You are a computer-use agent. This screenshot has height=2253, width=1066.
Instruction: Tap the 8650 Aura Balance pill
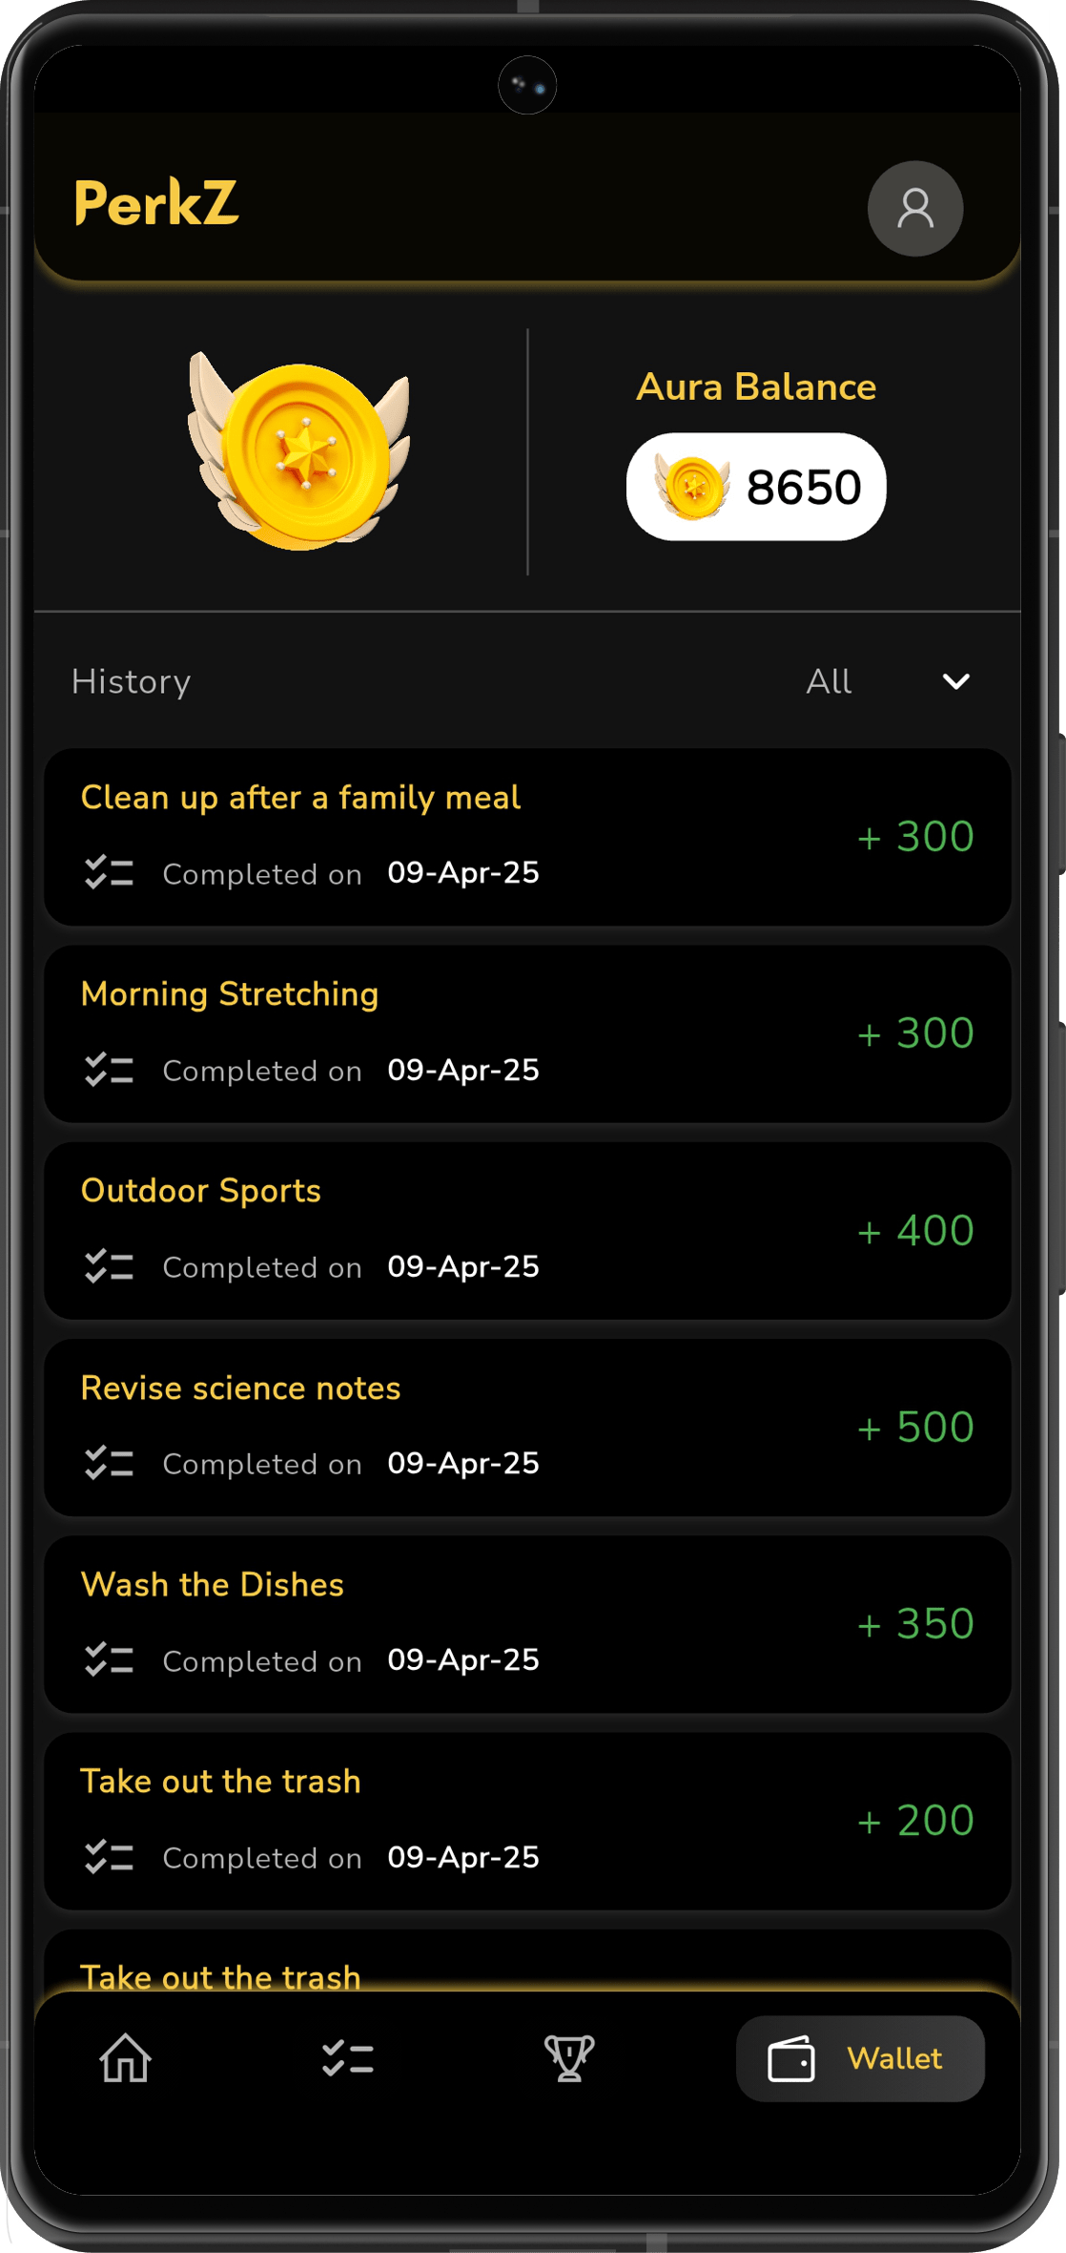(756, 487)
